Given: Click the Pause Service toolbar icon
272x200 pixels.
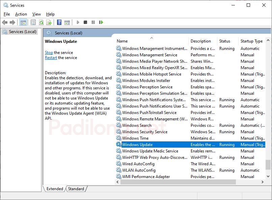Looking at the screenshot, I should pos(93,22).
